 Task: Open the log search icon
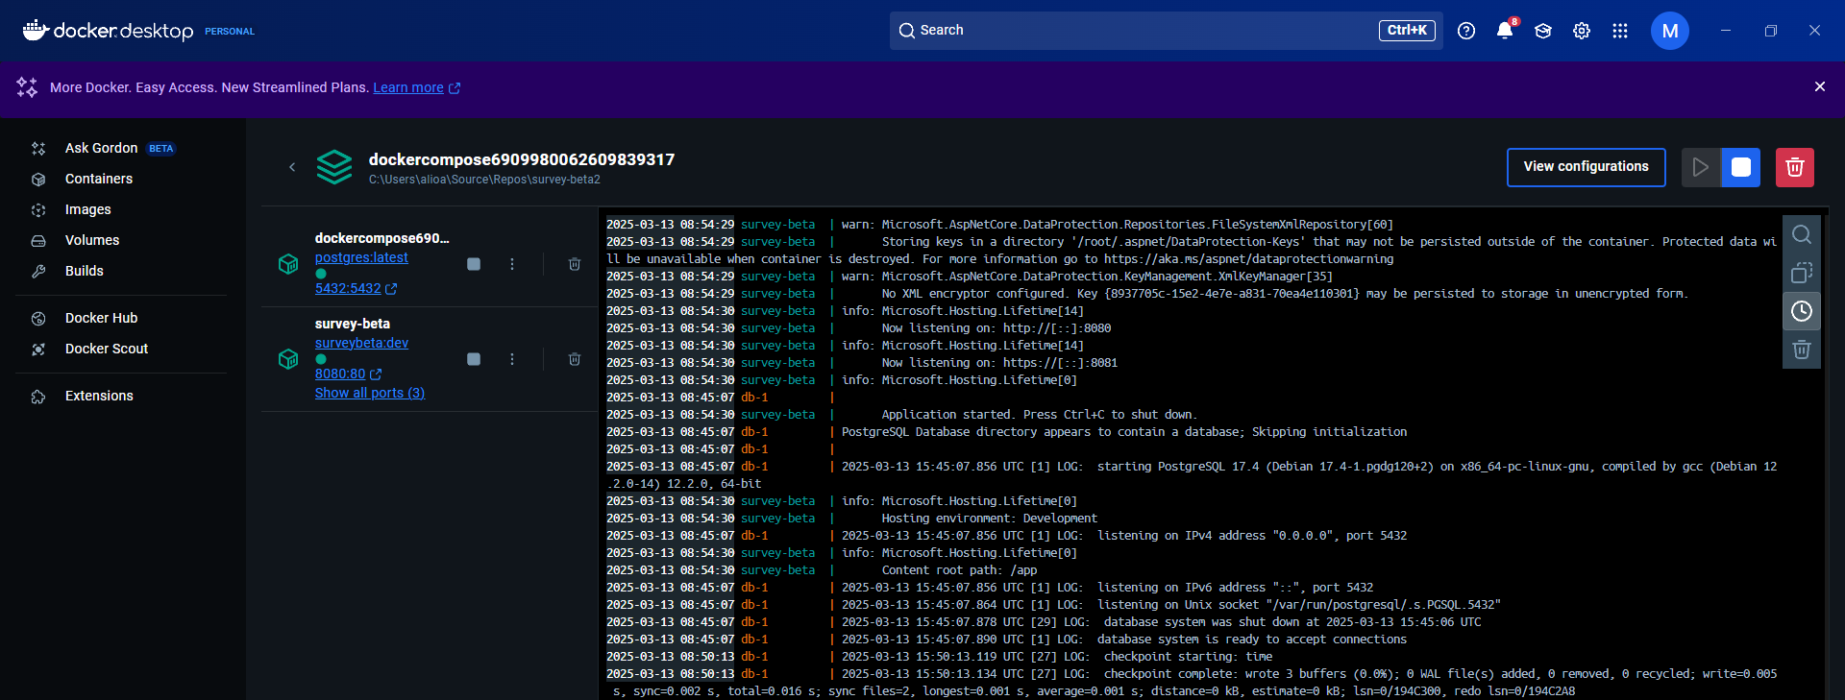click(1802, 234)
